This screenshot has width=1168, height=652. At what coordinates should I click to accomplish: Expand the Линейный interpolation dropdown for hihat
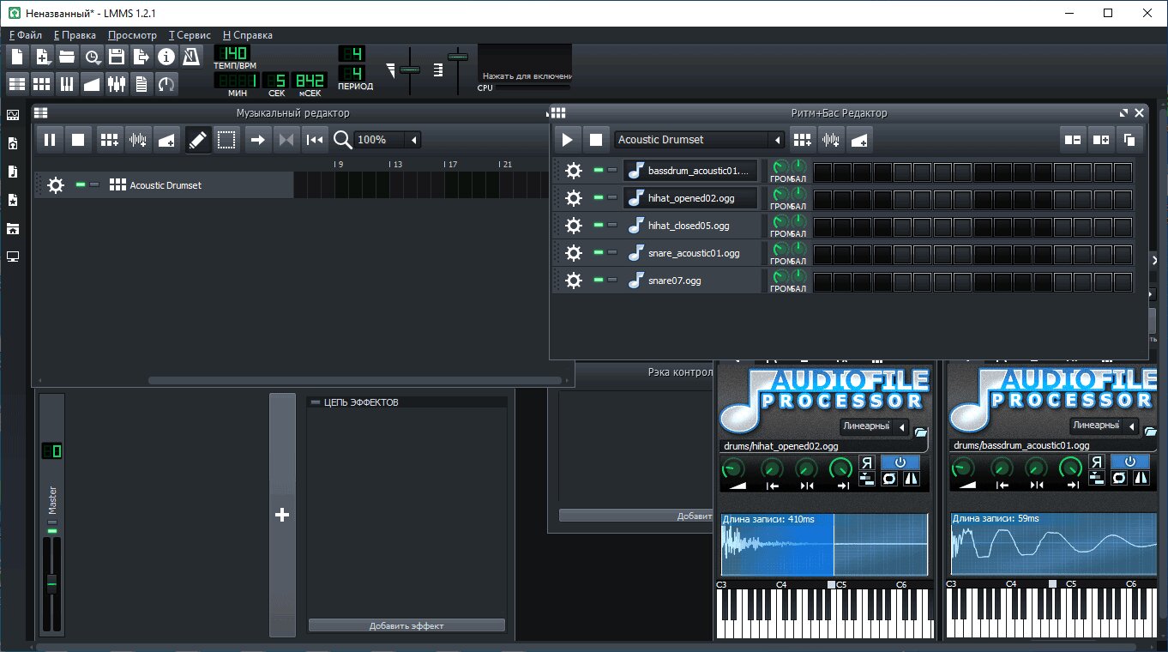click(x=874, y=426)
